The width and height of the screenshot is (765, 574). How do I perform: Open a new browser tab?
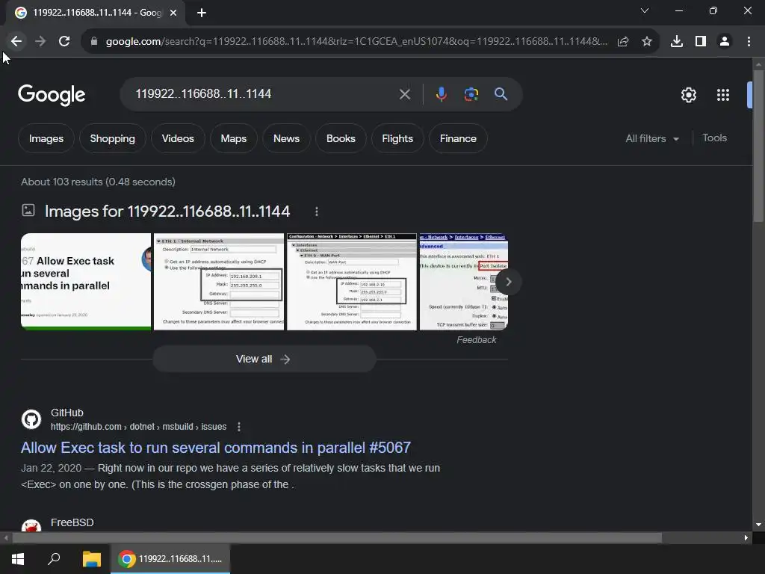(x=202, y=13)
